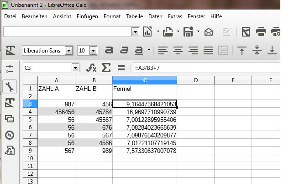Viewport: 294px width, 184px height.
Task: Expand save options dropdown arrow
Action: 198,32
